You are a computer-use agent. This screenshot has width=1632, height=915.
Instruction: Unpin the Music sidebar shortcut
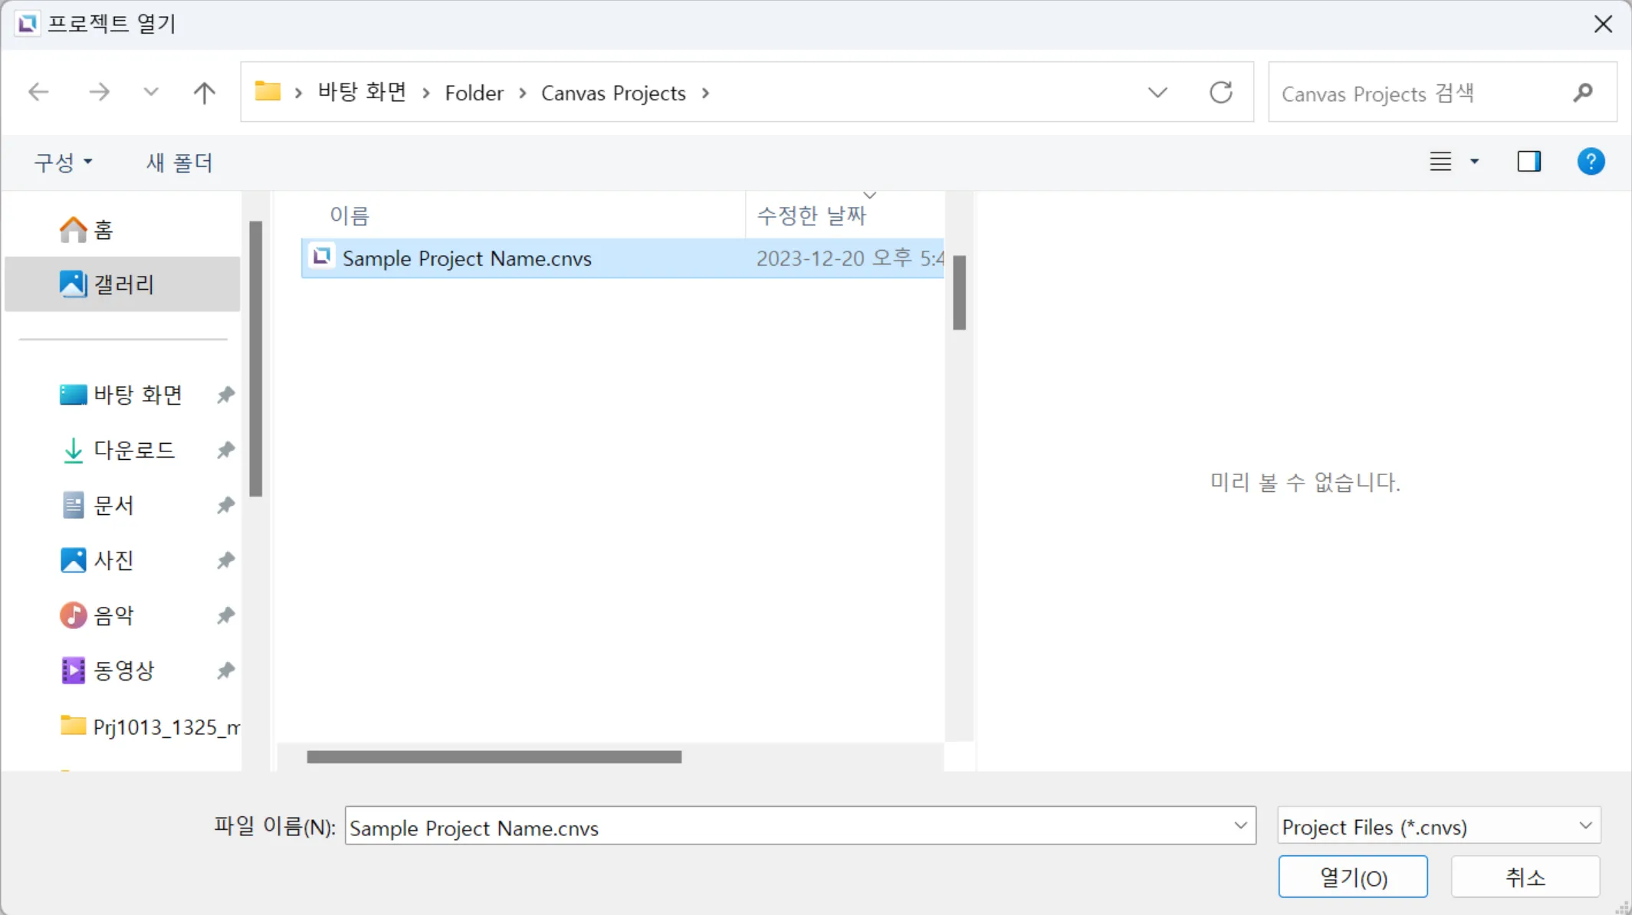(225, 615)
